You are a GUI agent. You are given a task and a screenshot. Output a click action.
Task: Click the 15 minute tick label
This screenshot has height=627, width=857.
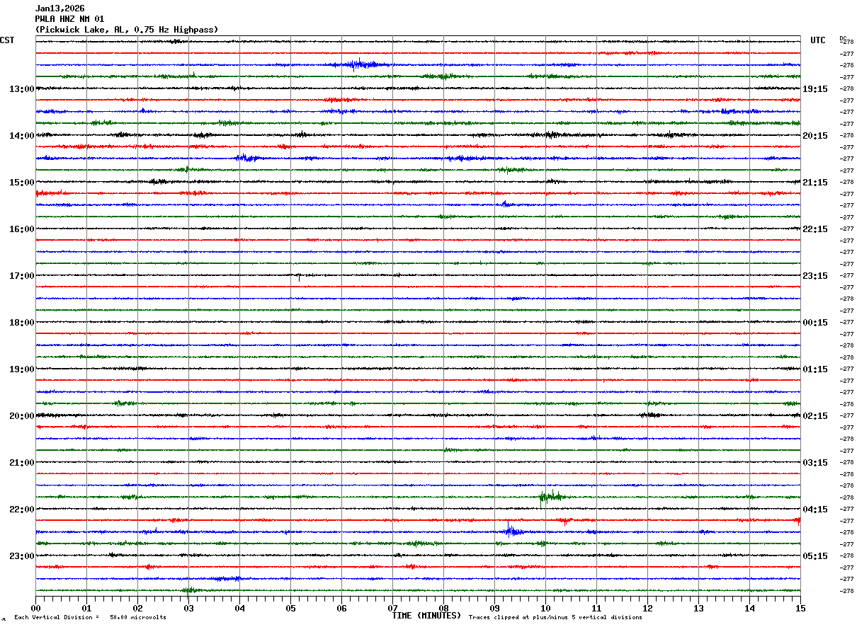800,608
